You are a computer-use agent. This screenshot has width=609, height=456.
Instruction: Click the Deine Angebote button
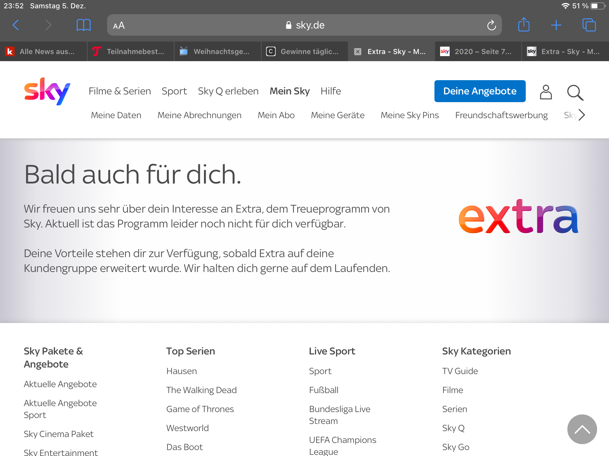(x=480, y=91)
